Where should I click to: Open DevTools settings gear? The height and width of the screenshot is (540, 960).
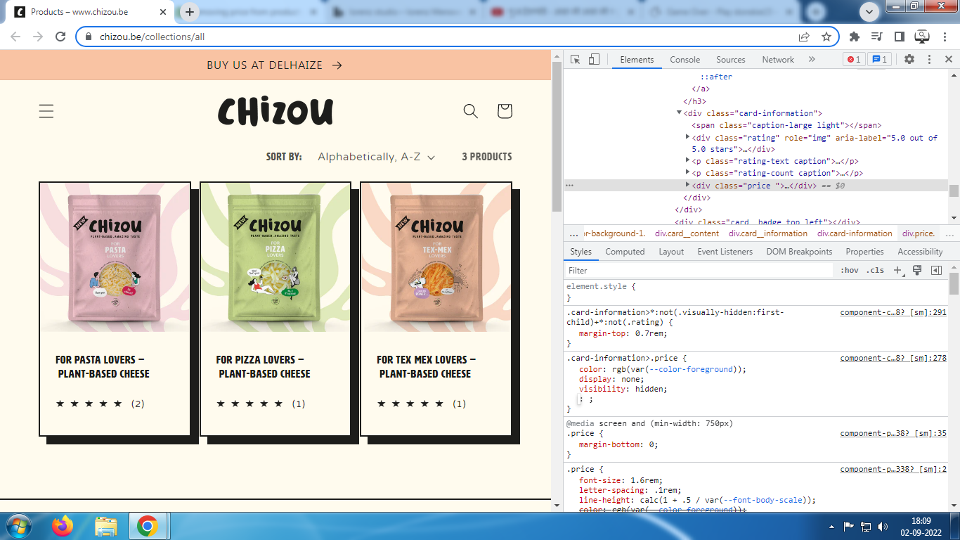[909, 60]
